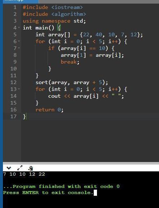Click the divider bar above the console
This screenshot has height=208, width=159.
pyautogui.click(x=81, y=163)
